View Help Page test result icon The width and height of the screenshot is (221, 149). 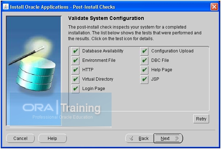click(x=144, y=70)
